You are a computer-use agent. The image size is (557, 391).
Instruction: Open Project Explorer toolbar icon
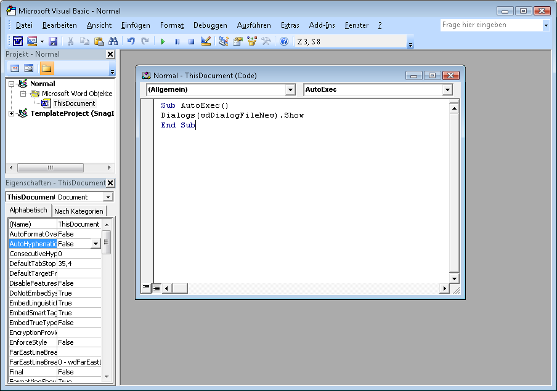click(224, 41)
